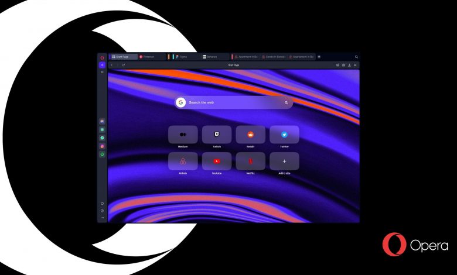Open the purple Aria AI sidebar button
Screen dimensions: 457x275
[102, 65]
